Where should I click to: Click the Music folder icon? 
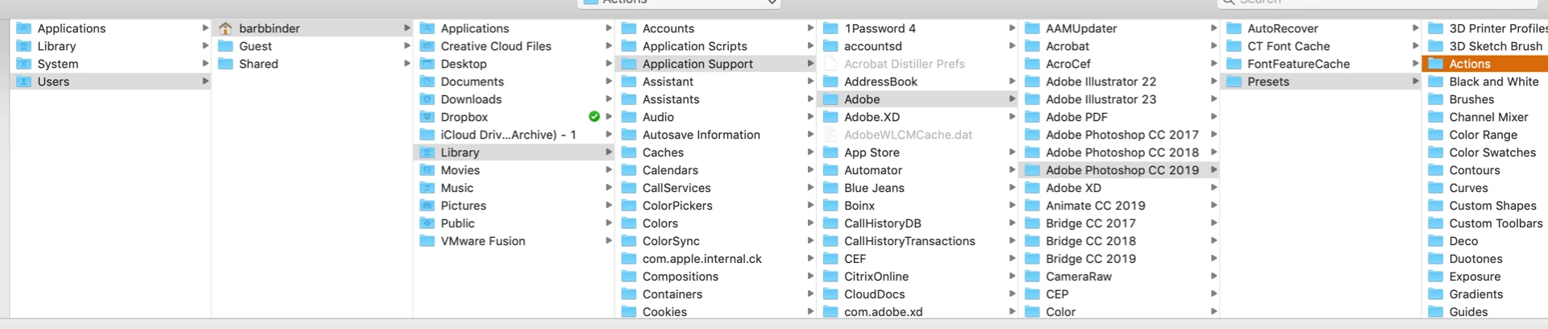(427, 188)
